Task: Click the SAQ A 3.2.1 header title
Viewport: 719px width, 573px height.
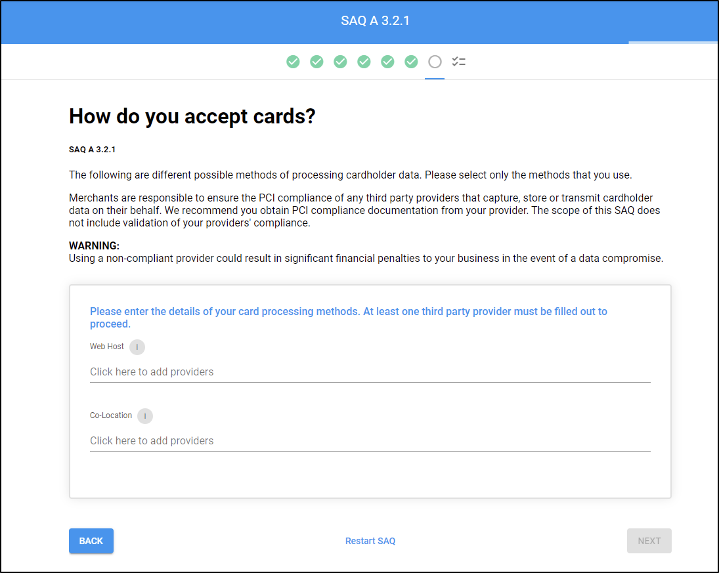Action: click(376, 21)
